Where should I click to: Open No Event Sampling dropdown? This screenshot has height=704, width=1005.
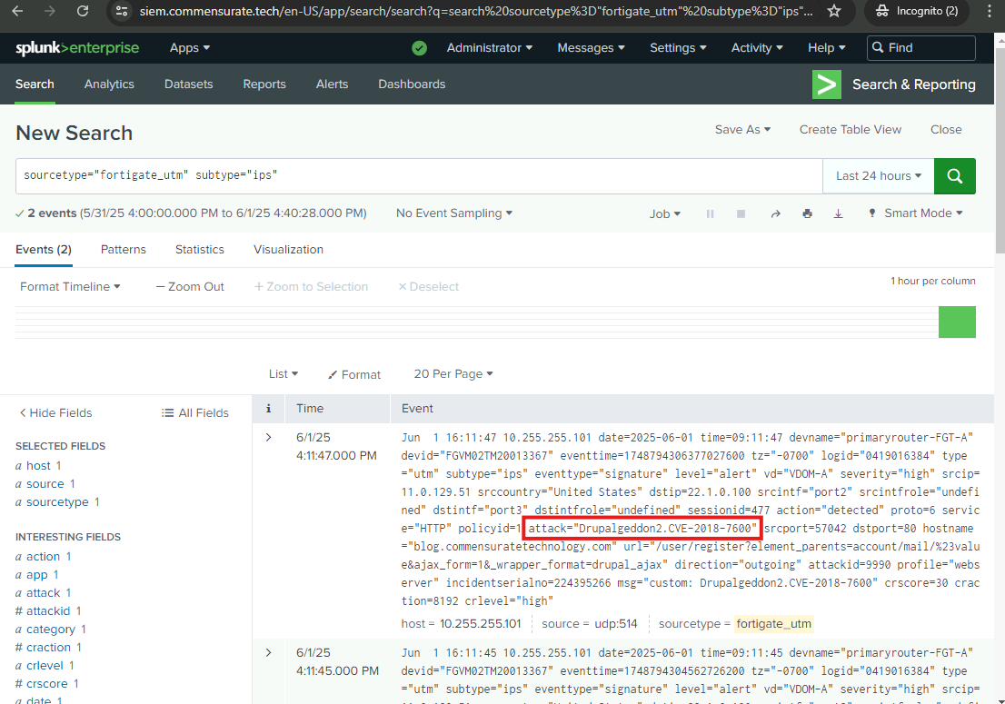453,213
